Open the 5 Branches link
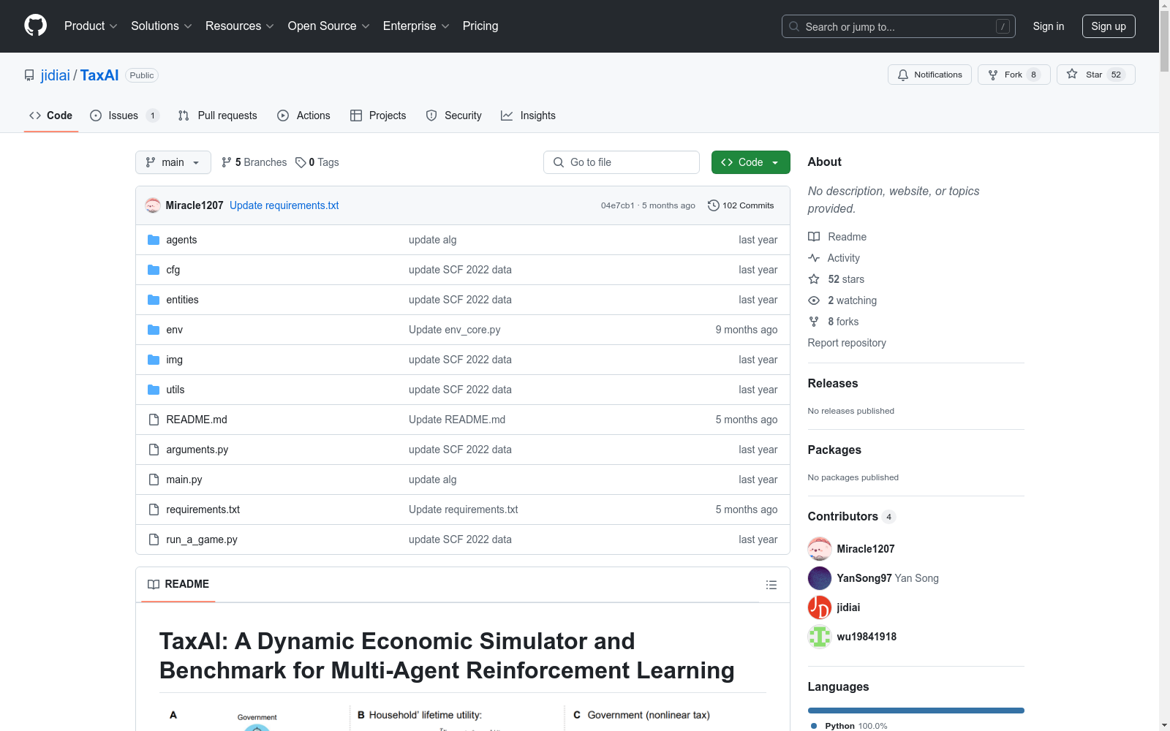The width and height of the screenshot is (1170, 731). click(x=254, y=162)
